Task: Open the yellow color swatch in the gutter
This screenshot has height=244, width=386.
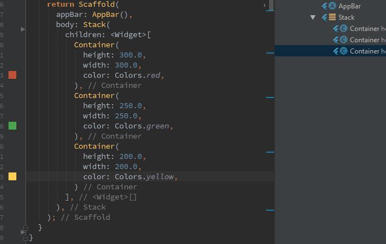Action: pyautogui.click(x=12, y=176)
